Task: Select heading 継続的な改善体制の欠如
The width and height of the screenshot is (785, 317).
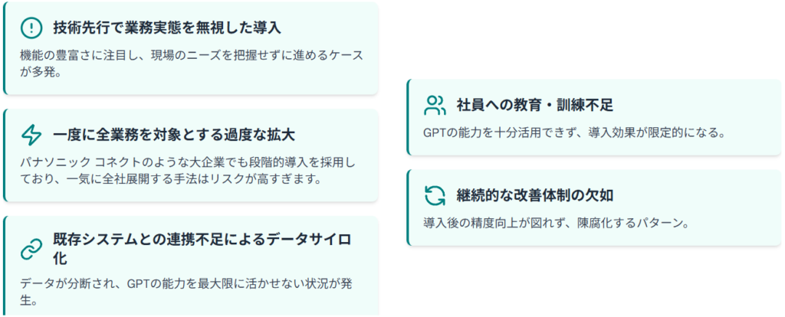Action: tap(534, 195)
